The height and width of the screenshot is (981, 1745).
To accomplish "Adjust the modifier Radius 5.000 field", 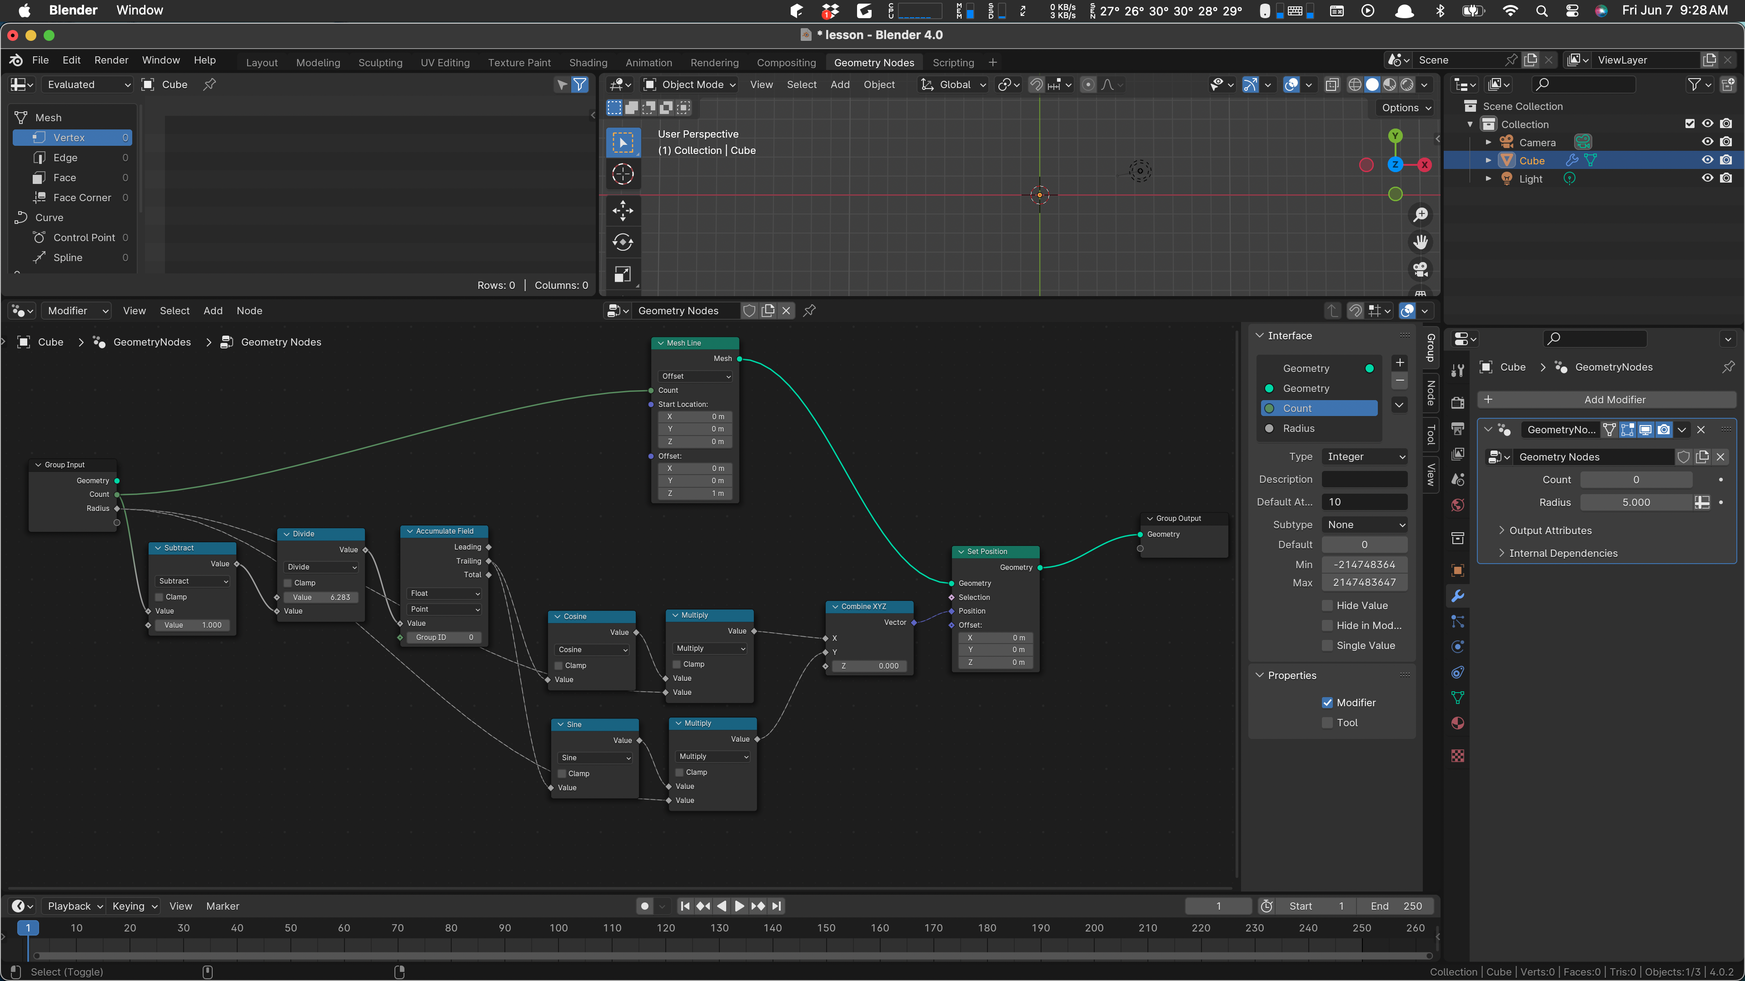I will tap(1636, 502).
